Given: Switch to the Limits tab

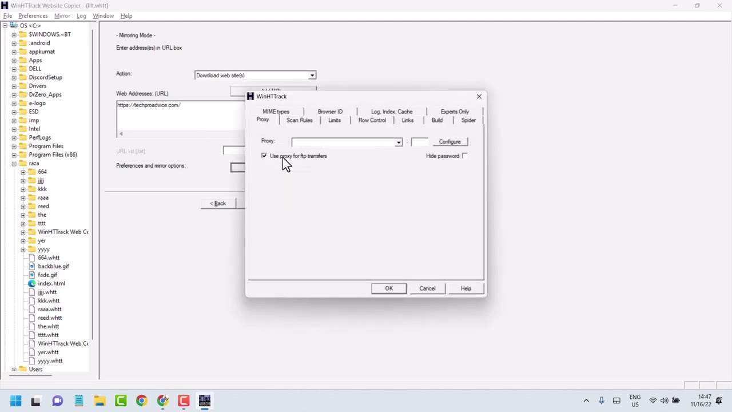Looking at the screenshot, I should coord(335,120).
